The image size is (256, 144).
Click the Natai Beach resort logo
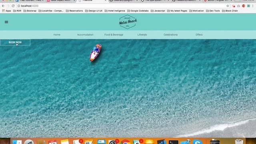(x=128, y=22)
